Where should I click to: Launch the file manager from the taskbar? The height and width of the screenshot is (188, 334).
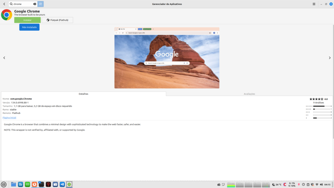13,184
